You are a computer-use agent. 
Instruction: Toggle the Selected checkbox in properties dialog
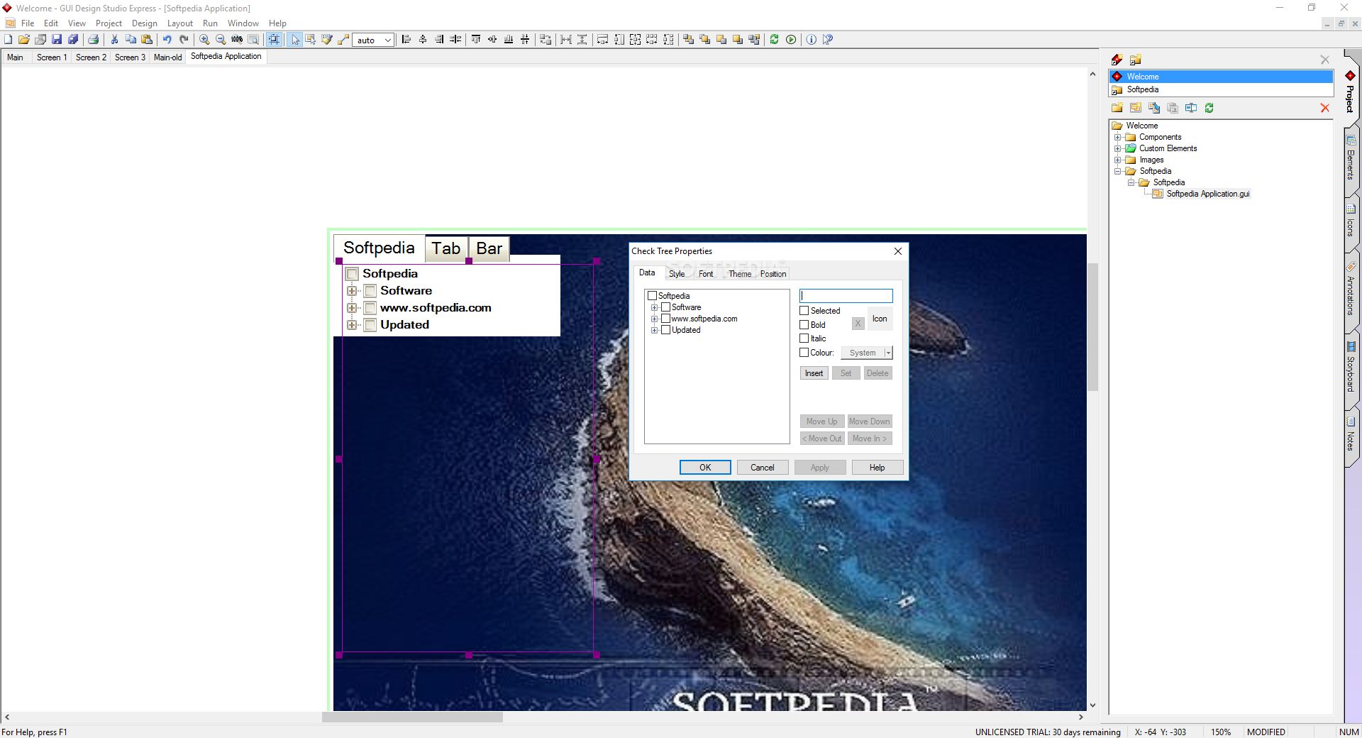click(x=804, y=311)
